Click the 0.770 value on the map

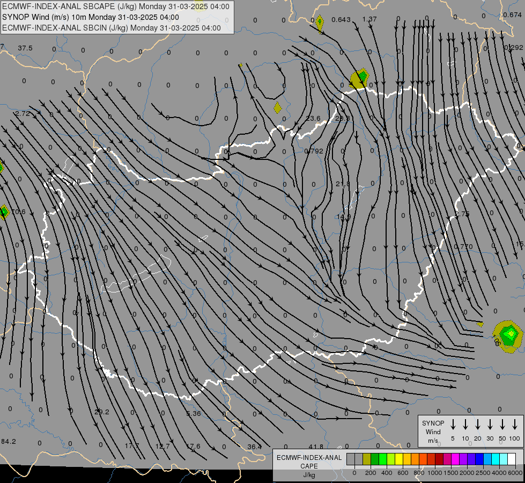coord(463,247)
